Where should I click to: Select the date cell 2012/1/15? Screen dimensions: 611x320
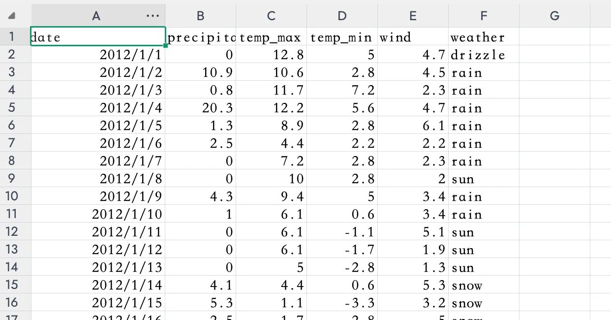point(98,302)
